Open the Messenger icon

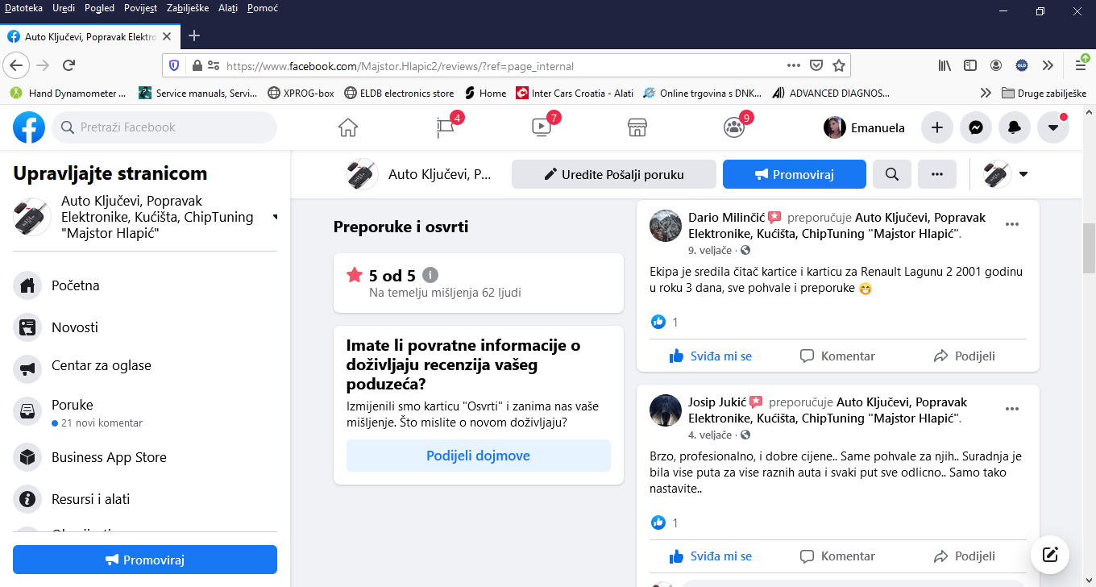(x=976, y=127)
